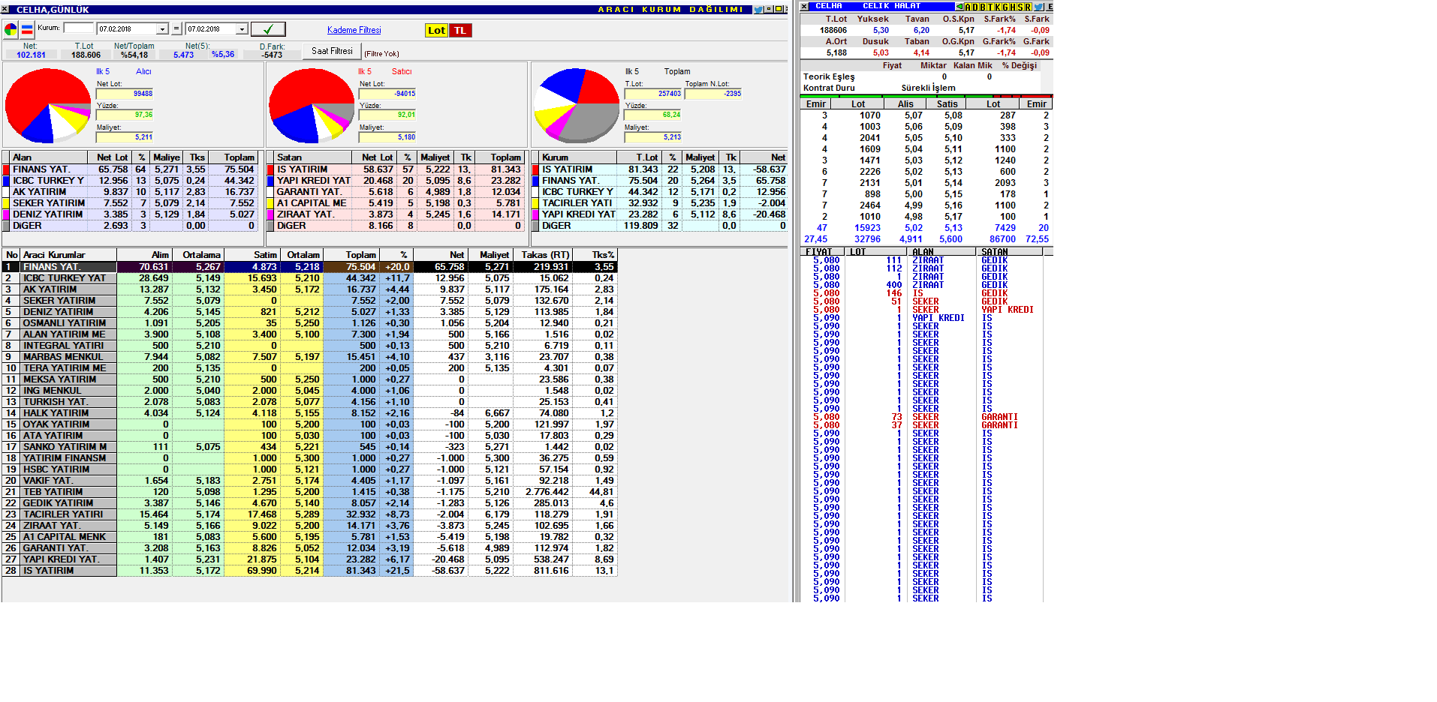Click the yellow H icon in CELHA title bar
The height and width of the screenshot is (702, 1437).
click(x=1013, y=7)
